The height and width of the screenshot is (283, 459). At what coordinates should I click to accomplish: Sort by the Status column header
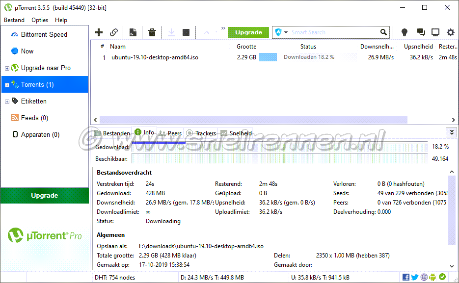point(308,47)
